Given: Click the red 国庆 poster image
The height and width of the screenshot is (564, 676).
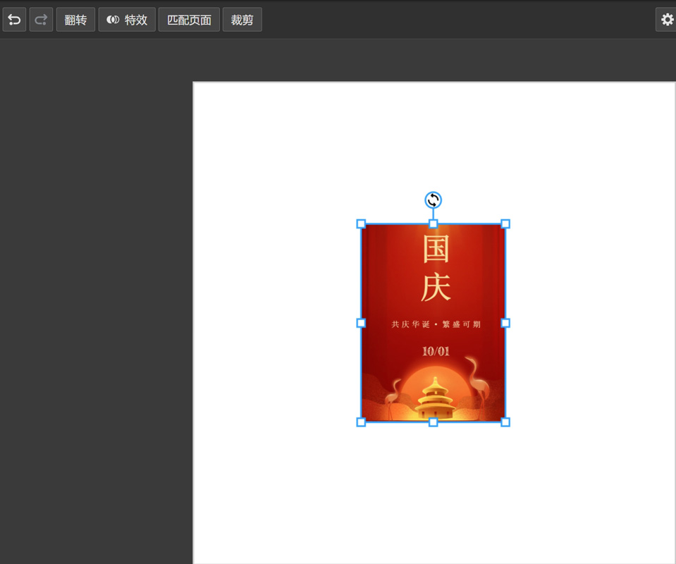Looking at the screenshot, I should 434,323.
